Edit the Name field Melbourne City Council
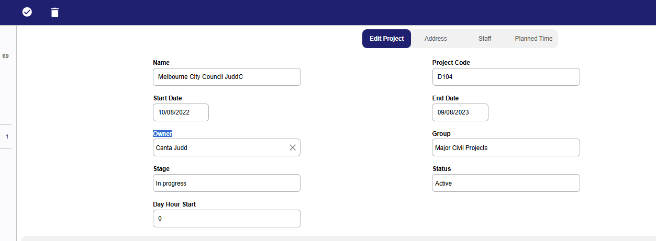This screenshot has height=241, width=656. (x=227, y=77)
